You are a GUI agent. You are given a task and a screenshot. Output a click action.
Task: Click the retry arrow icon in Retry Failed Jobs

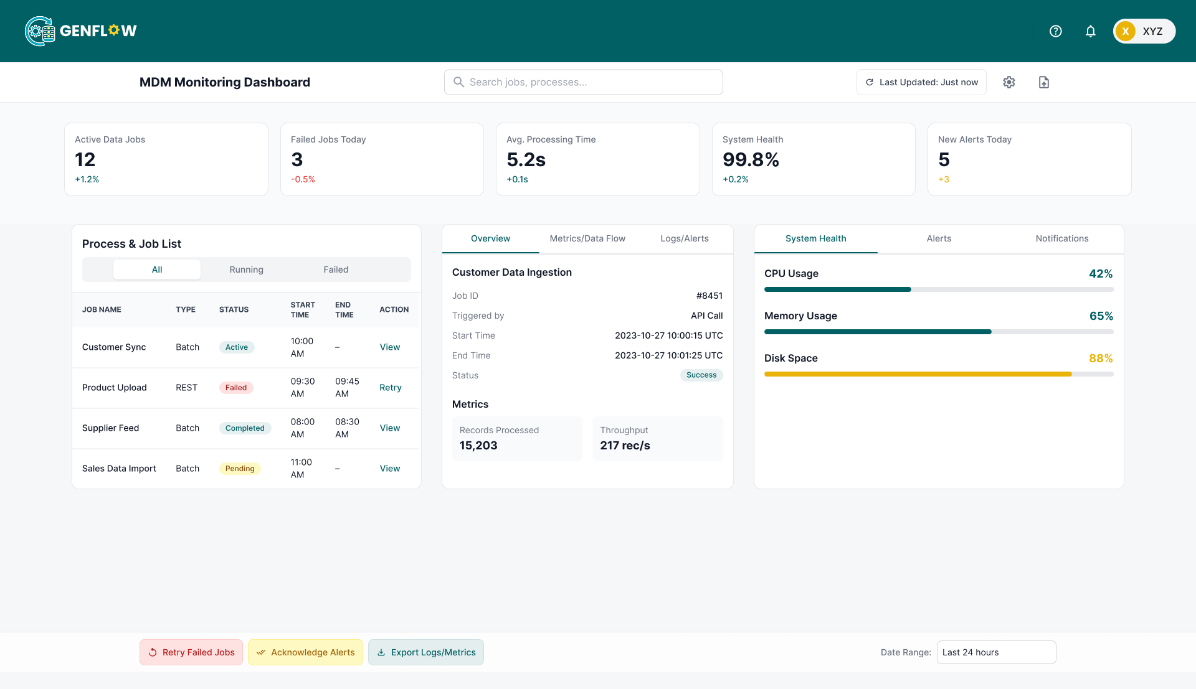[153, 652]
